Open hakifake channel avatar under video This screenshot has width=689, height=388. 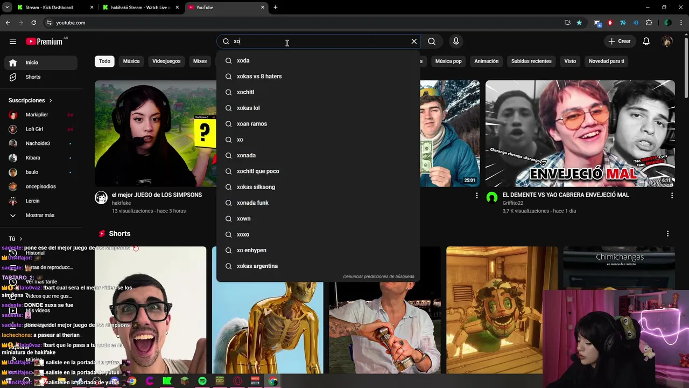click(101, 198)
